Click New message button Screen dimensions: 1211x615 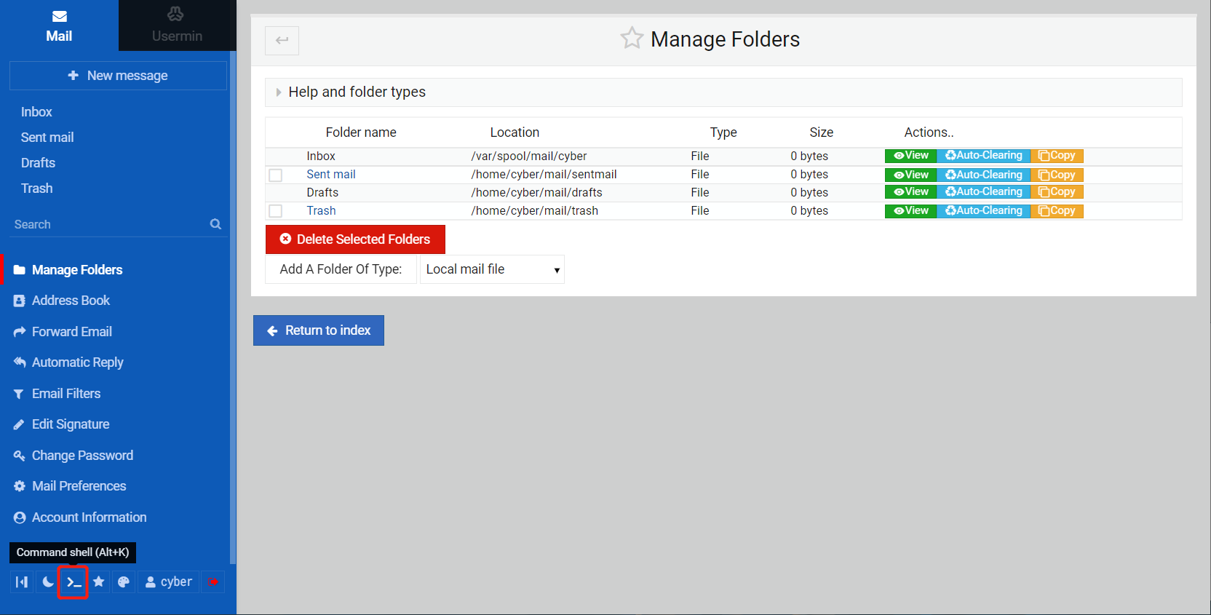point(118,76)
